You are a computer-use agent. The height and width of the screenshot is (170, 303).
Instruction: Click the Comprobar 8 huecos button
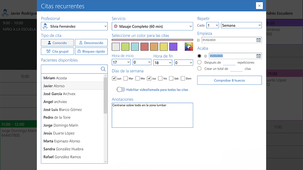coord(229,80)
